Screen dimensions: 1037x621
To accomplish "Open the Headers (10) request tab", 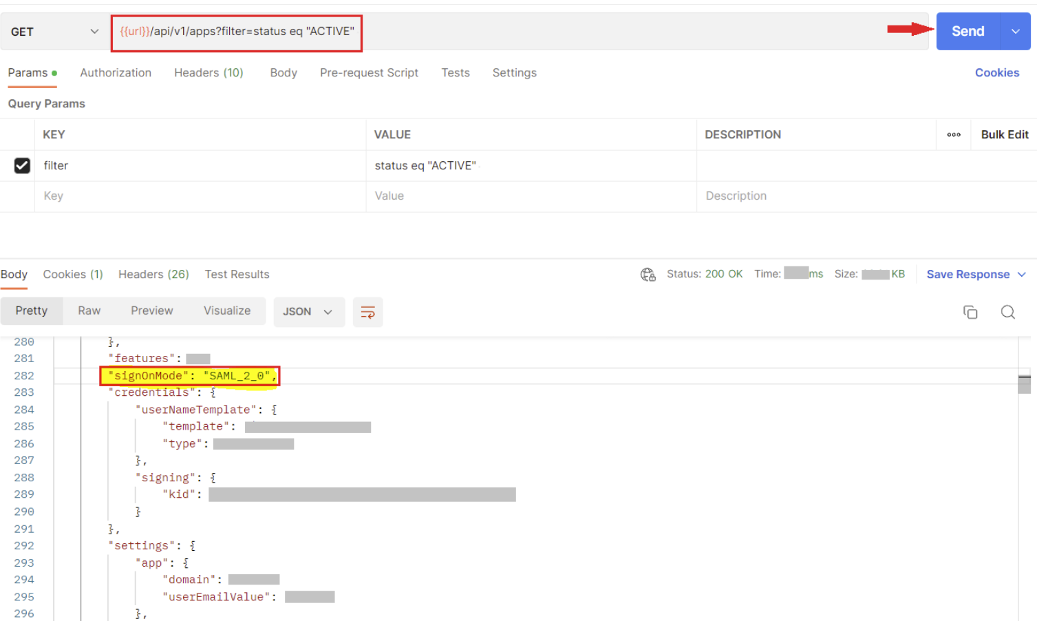I will [x=209, y=73].
